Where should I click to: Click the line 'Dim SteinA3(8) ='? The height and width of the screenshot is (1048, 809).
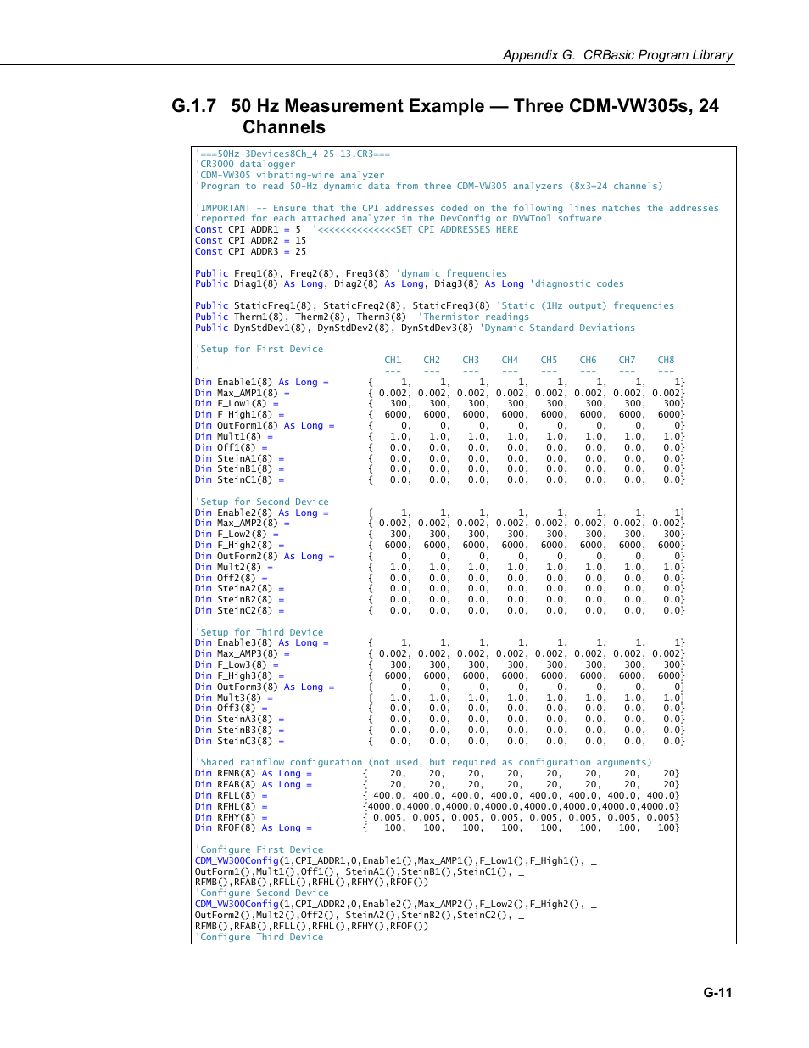(x=440, y=720)
